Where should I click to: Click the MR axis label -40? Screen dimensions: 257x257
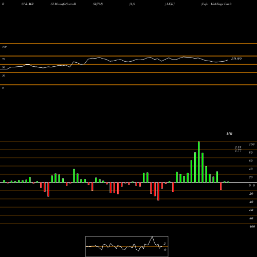coord(251,202)
